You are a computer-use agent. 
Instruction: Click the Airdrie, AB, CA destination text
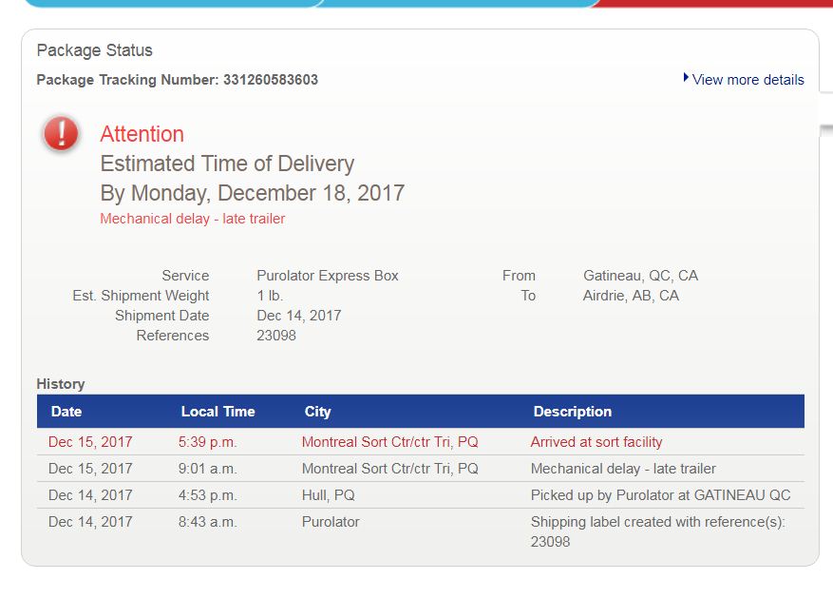(631, 296)
